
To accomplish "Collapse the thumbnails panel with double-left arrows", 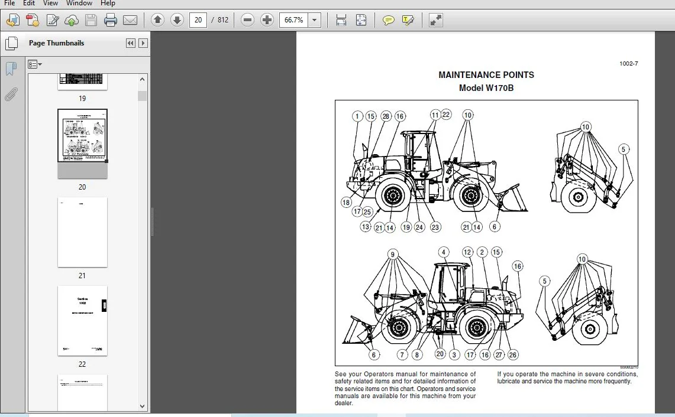I will pyautogui.click(x=130, y=43).
